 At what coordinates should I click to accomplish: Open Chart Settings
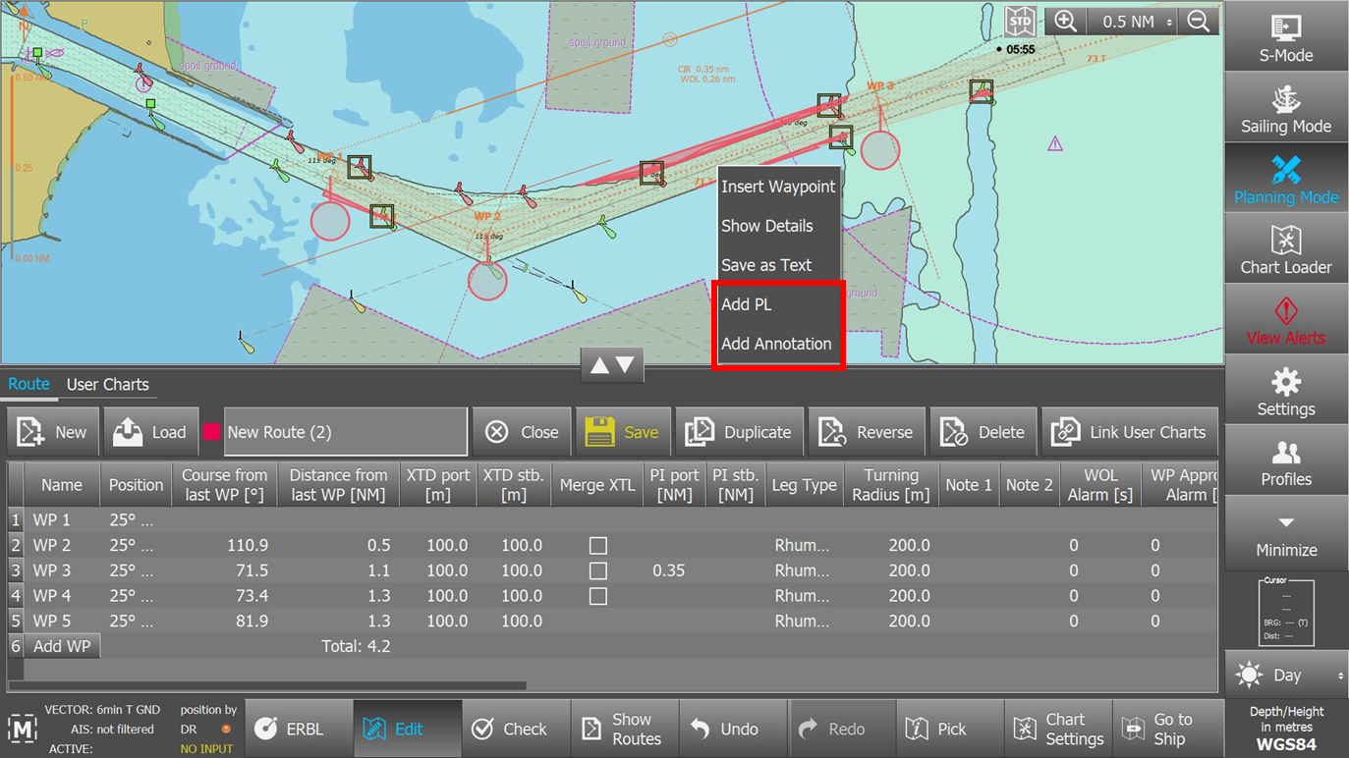pyautogui.click(x=1057, y=729)
